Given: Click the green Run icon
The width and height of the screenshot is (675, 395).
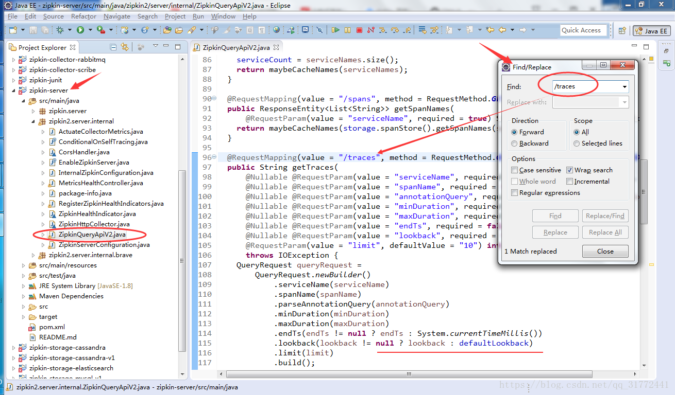Looking at the screenshot, I should pyautogui.click(x=81, y=30).
